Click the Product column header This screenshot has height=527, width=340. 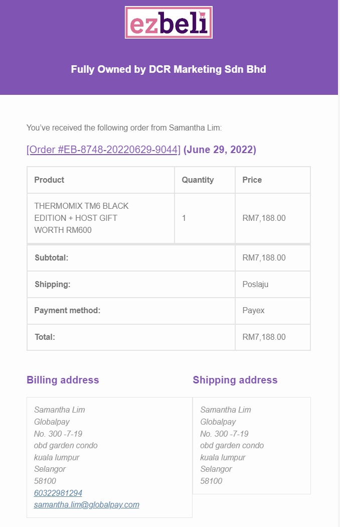pyautogui.click(x=49, y=180)
